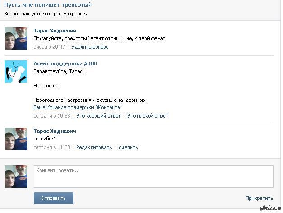283x213 pixels.
Task: Click the "сегодня в 10:58" timestamp
Action: click(x=52, y=116)
